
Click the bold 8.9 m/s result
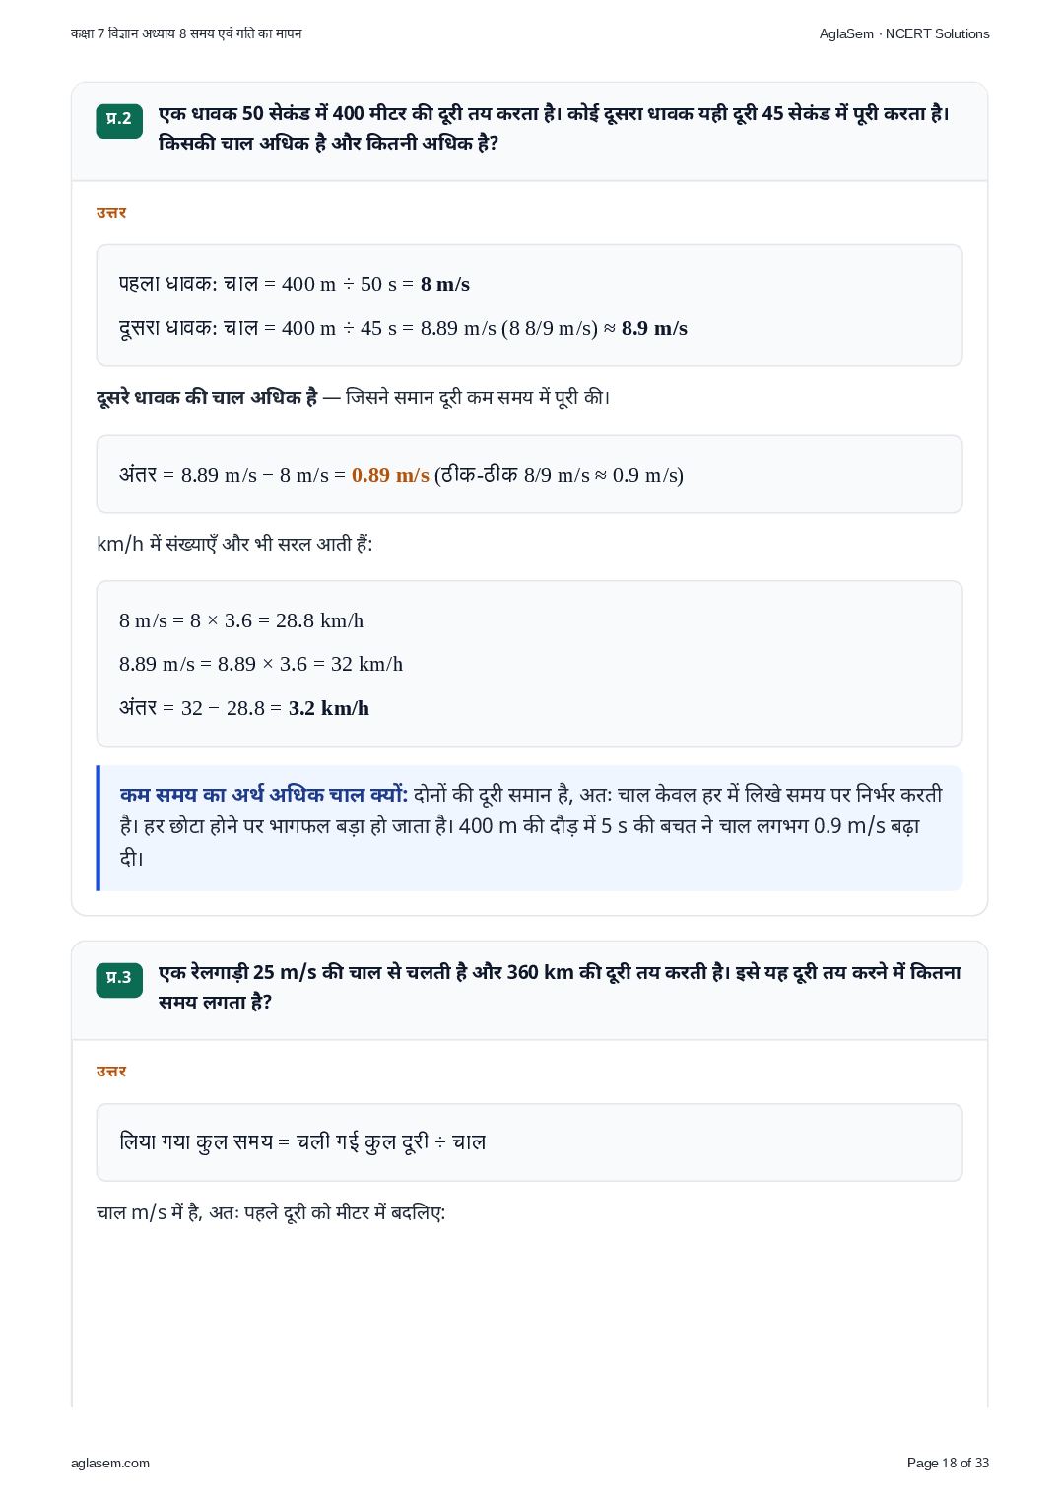click(654, 328)
